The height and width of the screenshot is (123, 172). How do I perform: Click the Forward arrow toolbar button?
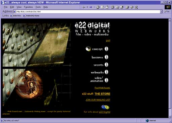coord(91,7)
